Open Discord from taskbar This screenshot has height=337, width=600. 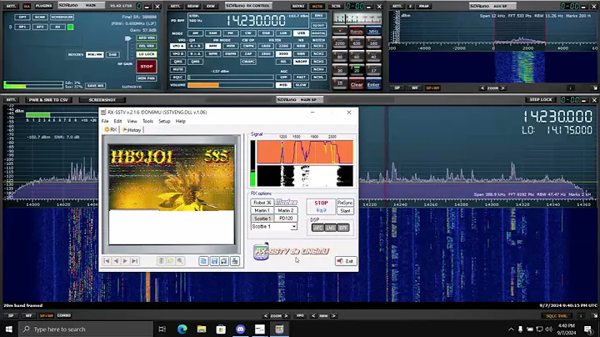coord(240,329)
